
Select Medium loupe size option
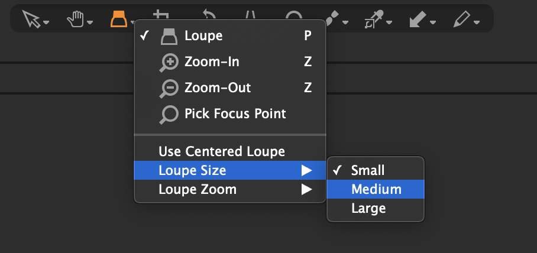pos(376,189)
